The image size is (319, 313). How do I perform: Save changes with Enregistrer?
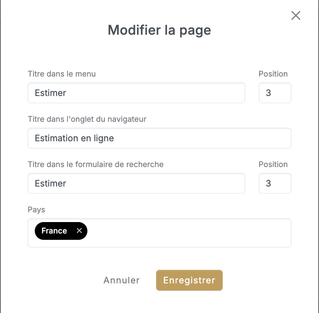(189, 280)
